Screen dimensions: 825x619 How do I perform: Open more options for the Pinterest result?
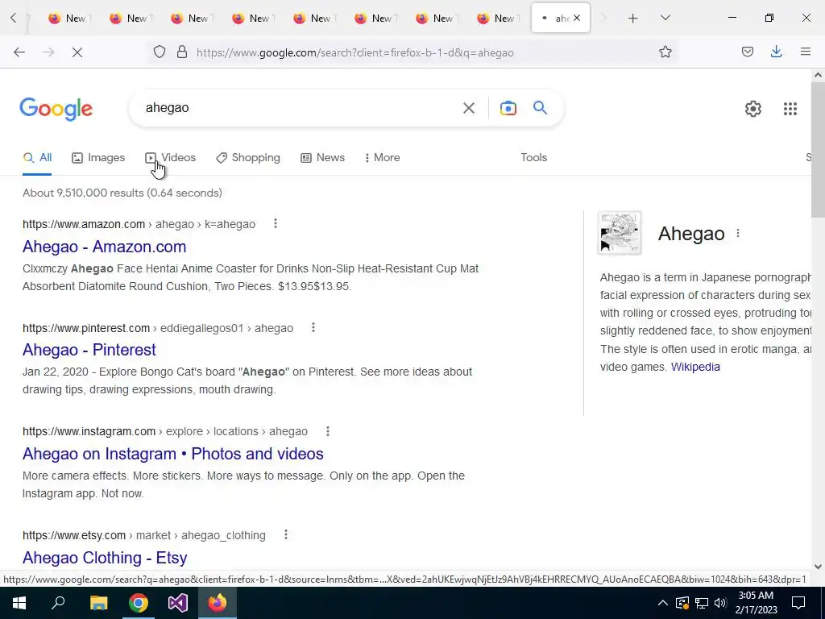coord(313,327)
